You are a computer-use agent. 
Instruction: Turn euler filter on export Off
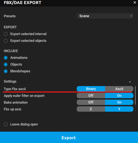[91, 96]
